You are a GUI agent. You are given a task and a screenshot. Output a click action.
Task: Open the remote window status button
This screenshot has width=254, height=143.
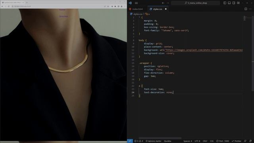pyautogui.click(x=130, y=141)
